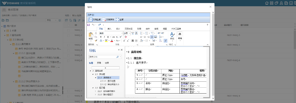
Task: Collapse the 2.2 提示框 heading in navigation
Action: 93,88
